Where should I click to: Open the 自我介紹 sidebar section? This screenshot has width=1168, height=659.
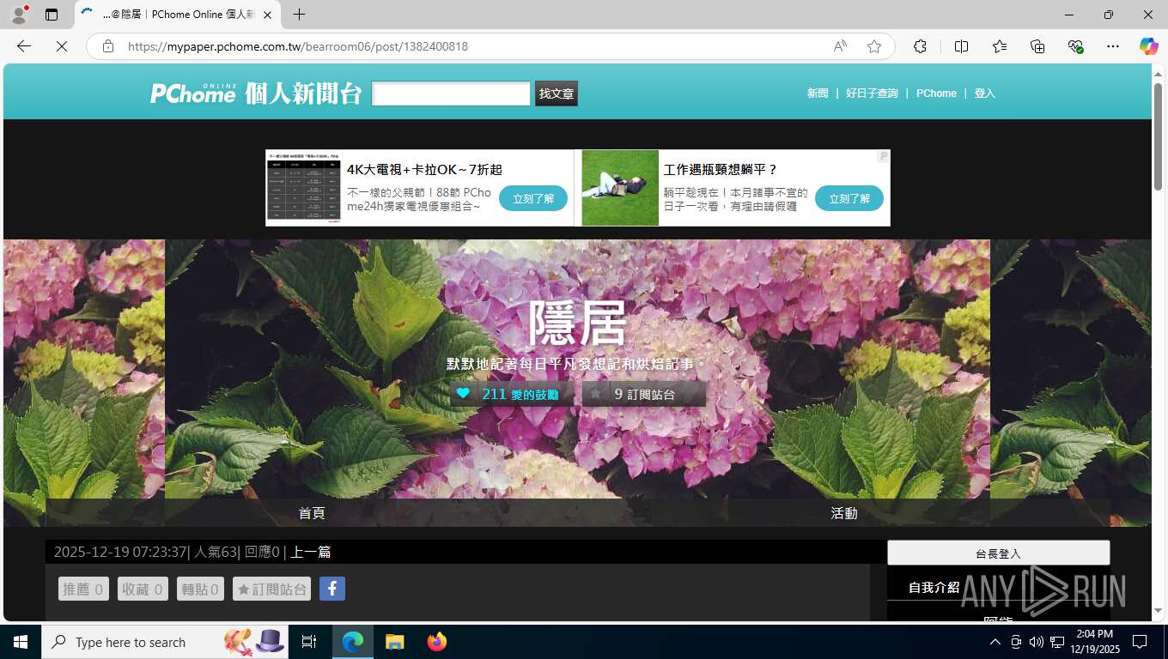click(x=934, y=588)
